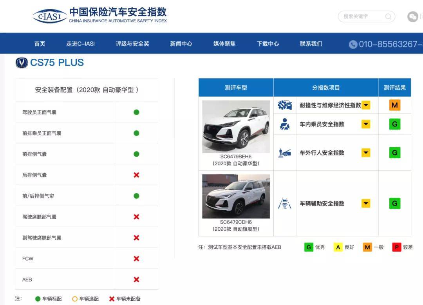Click the search magnifier icon
Viewport: 423px width, 305px height.
pyautogui.click(x=388, y=16)
